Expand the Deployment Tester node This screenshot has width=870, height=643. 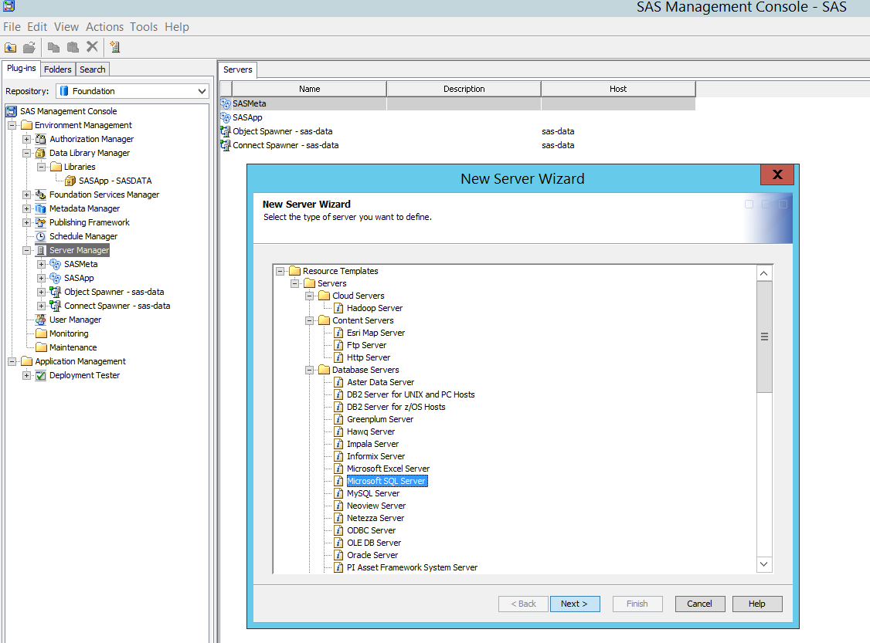coord(26,376)
